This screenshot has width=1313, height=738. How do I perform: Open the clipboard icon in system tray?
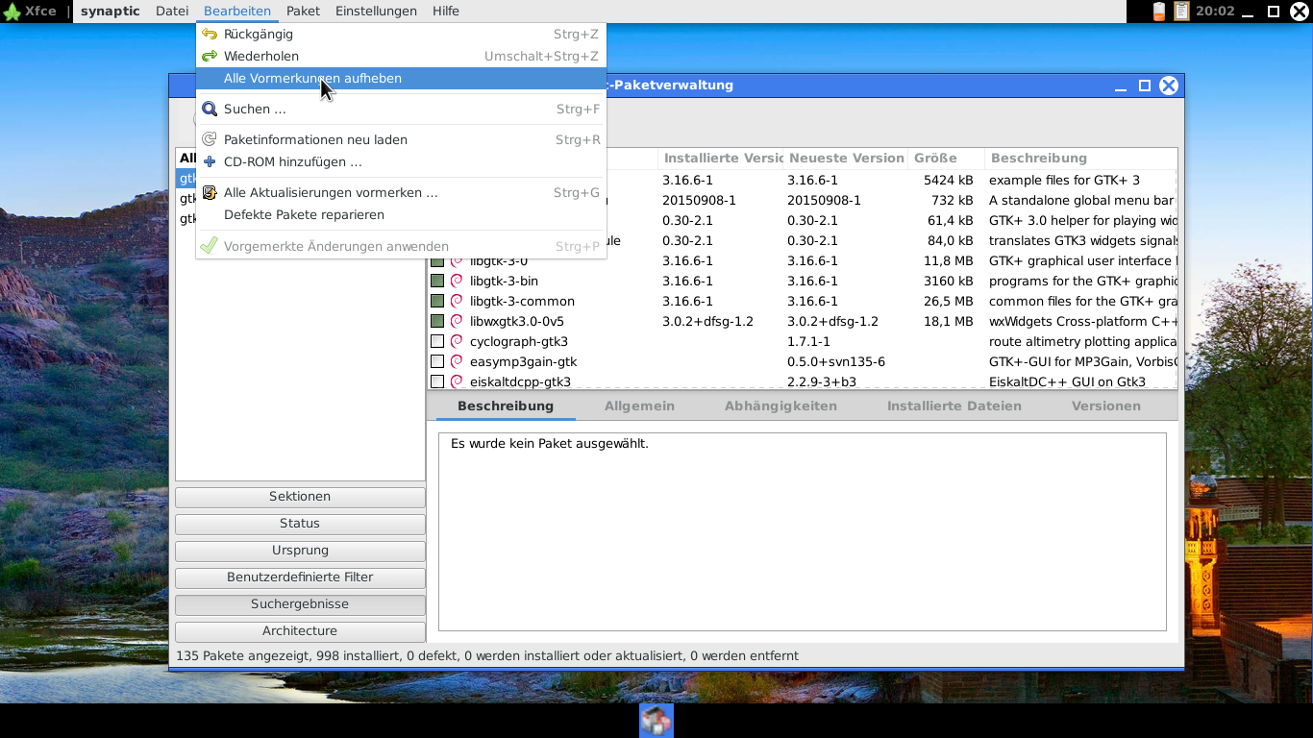pyautogui.click(x=1181, y=12)
